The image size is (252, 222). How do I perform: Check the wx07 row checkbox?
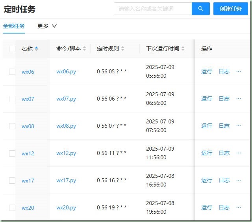click(x=12, y=99)
